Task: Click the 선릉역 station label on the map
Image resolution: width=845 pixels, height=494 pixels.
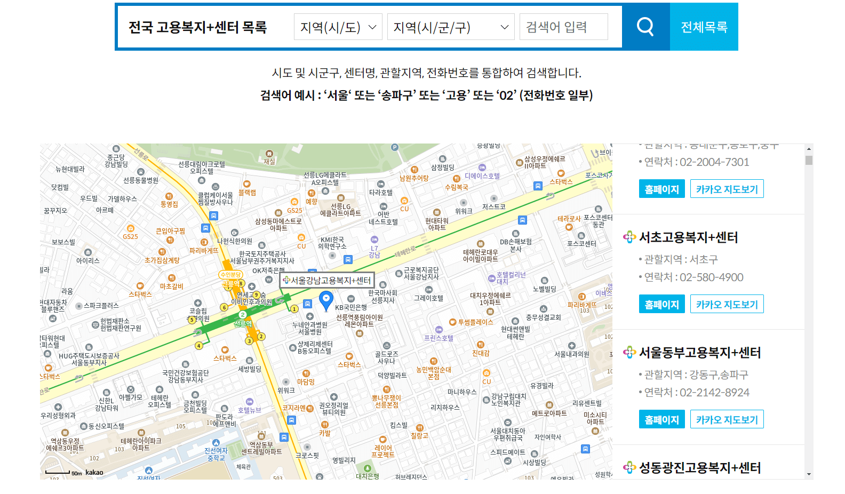Action: pos(243,324)
